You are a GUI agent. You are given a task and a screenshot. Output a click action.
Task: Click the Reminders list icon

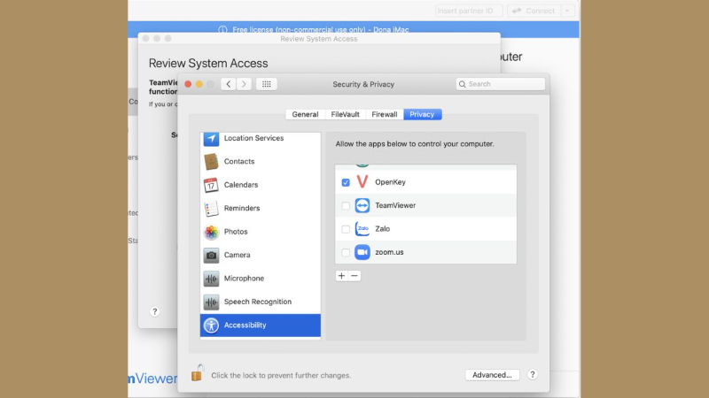coord(211,209)
